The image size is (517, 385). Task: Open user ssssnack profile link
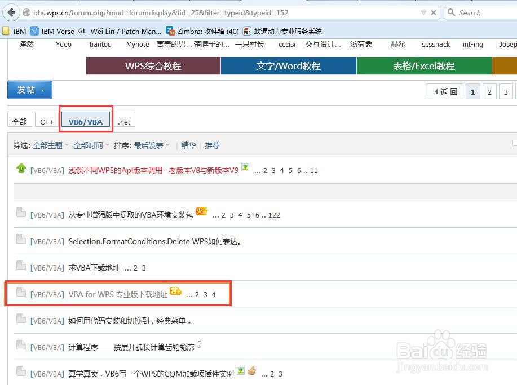436,44
